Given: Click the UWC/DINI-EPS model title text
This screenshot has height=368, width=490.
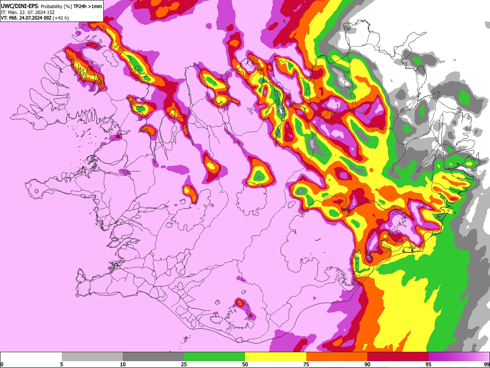Looking at the screenshot, I should 20,6.
